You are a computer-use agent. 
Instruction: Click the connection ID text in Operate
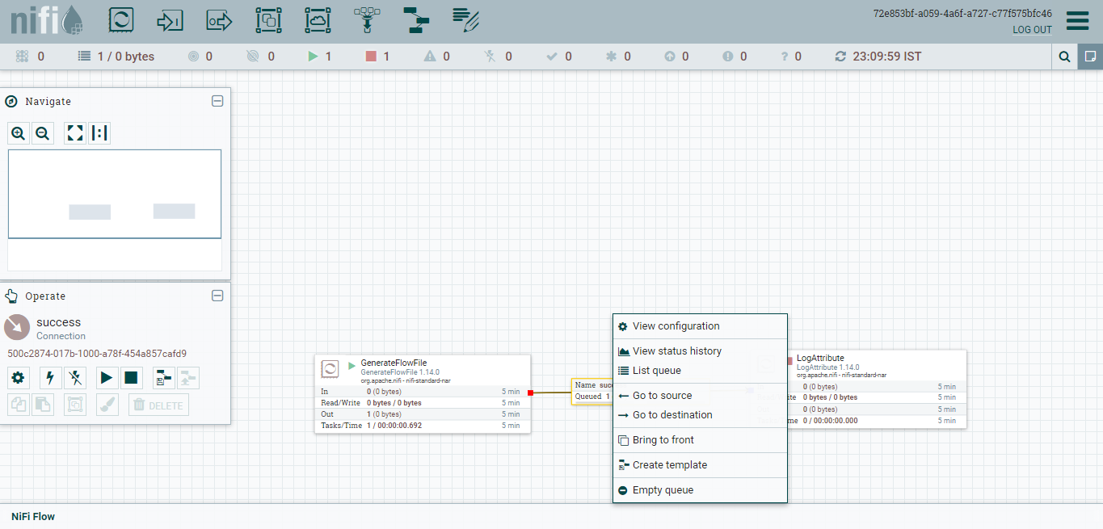[x=97, y=354]
